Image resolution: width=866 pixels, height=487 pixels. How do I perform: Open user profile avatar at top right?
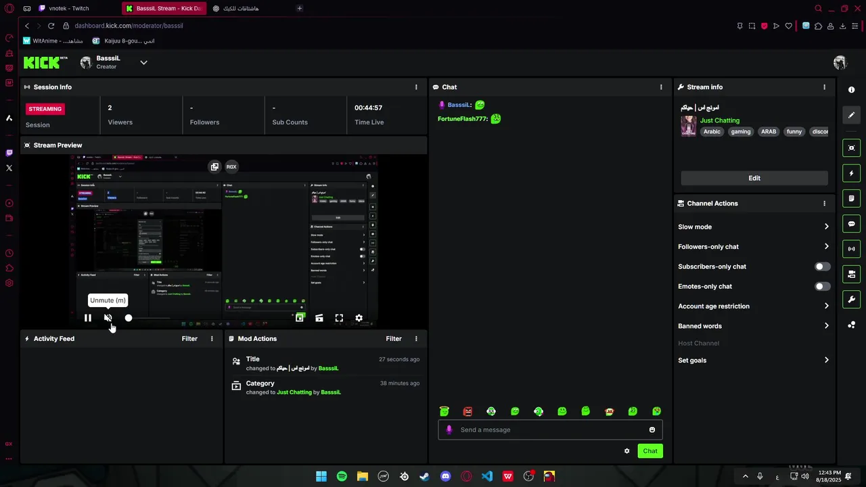coord(840,63)
